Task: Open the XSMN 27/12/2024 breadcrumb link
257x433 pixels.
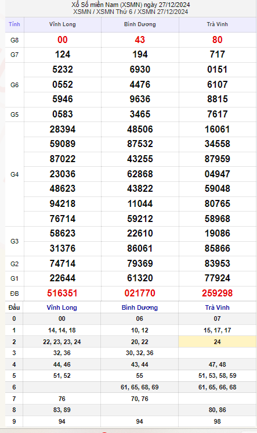Action: point(162,12)
